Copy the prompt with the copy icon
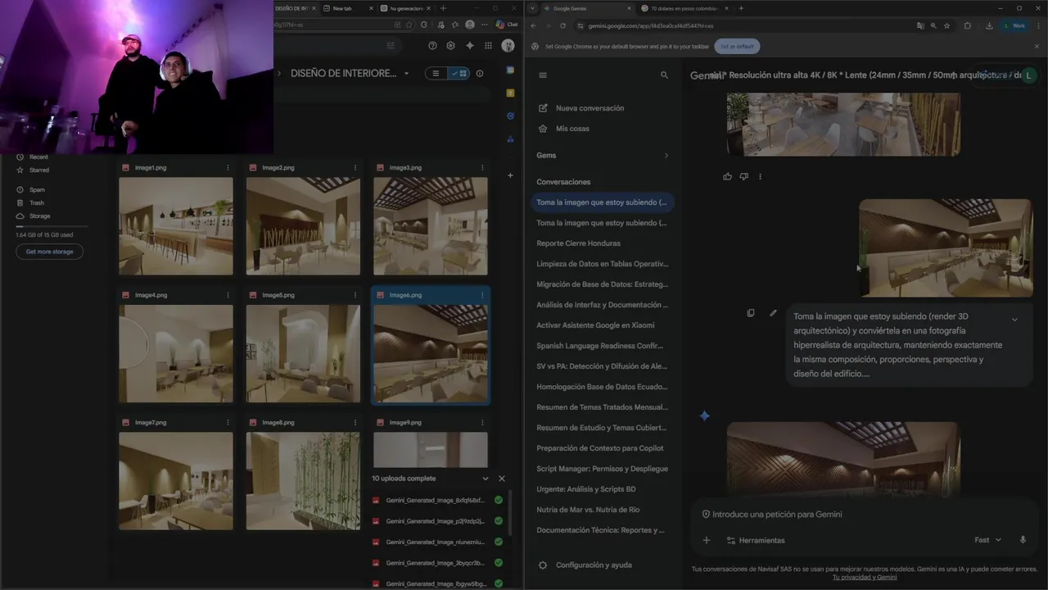Image resolution: width=1048 pixels, height=590 pixels. coord(751,313)
